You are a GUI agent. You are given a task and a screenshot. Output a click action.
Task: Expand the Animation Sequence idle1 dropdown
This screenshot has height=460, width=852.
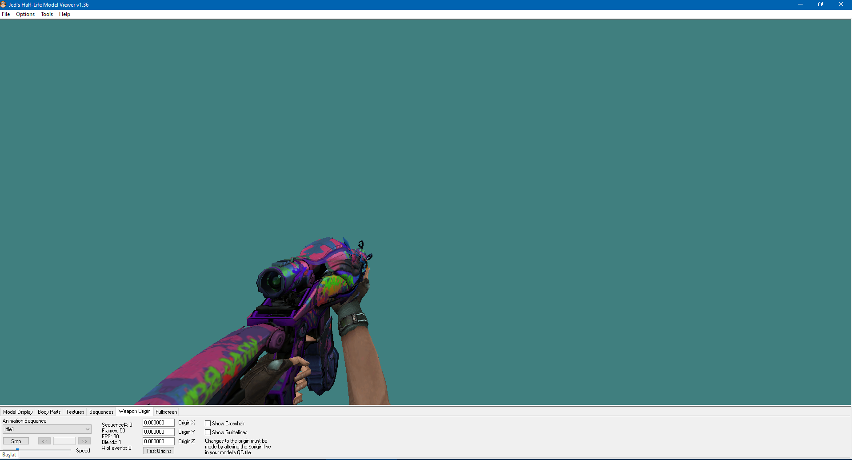(x=47, y=429)
